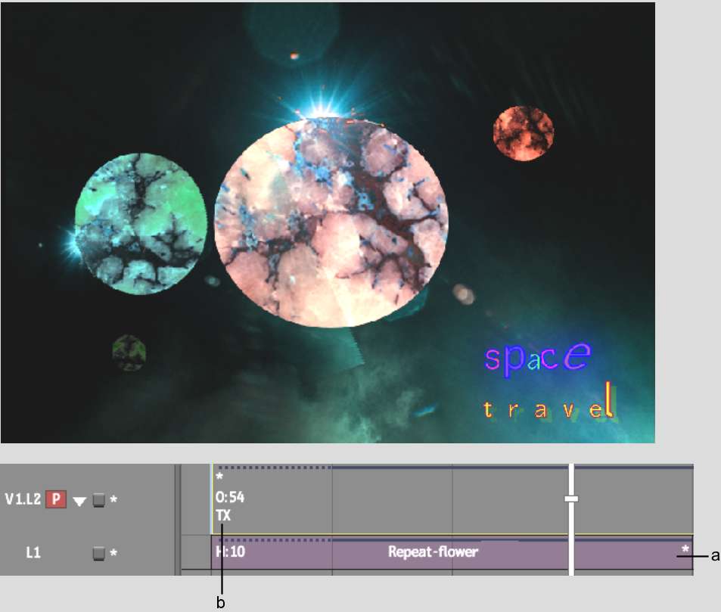
Task: Select the V1.L2 track label
Action: tap(23, 499)
